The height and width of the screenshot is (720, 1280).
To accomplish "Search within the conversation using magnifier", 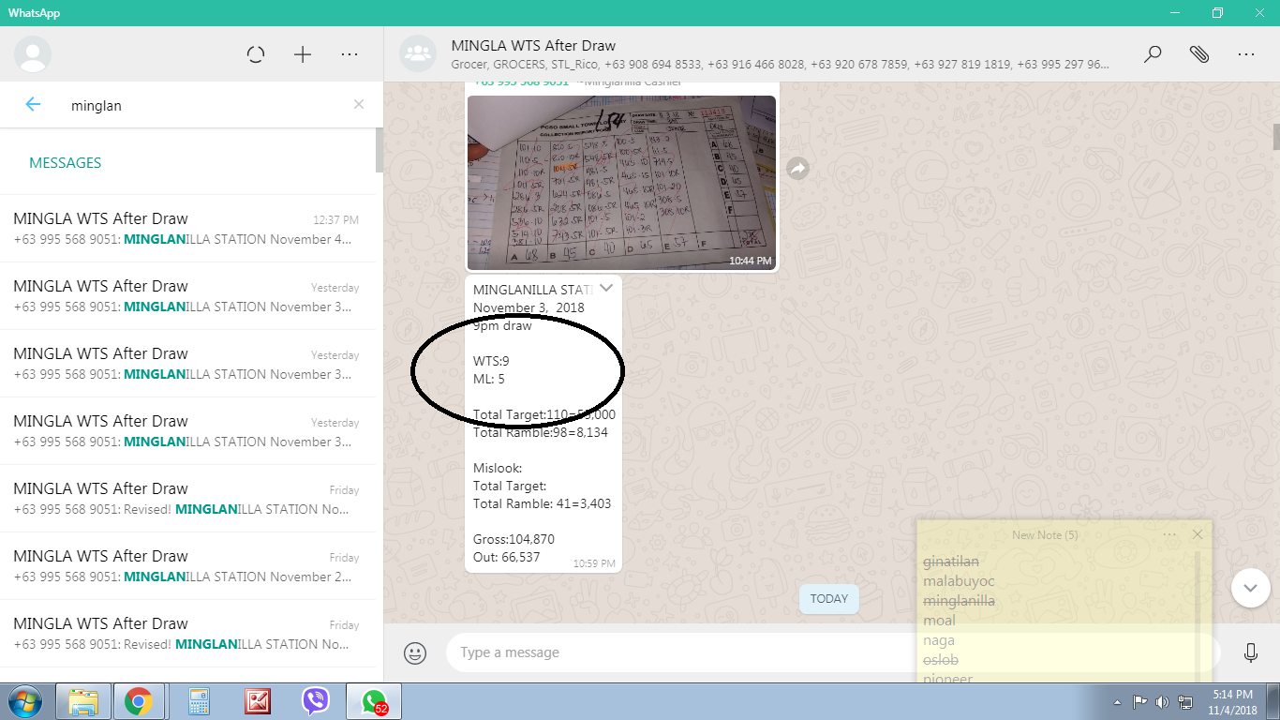I will pos(1153,54).
